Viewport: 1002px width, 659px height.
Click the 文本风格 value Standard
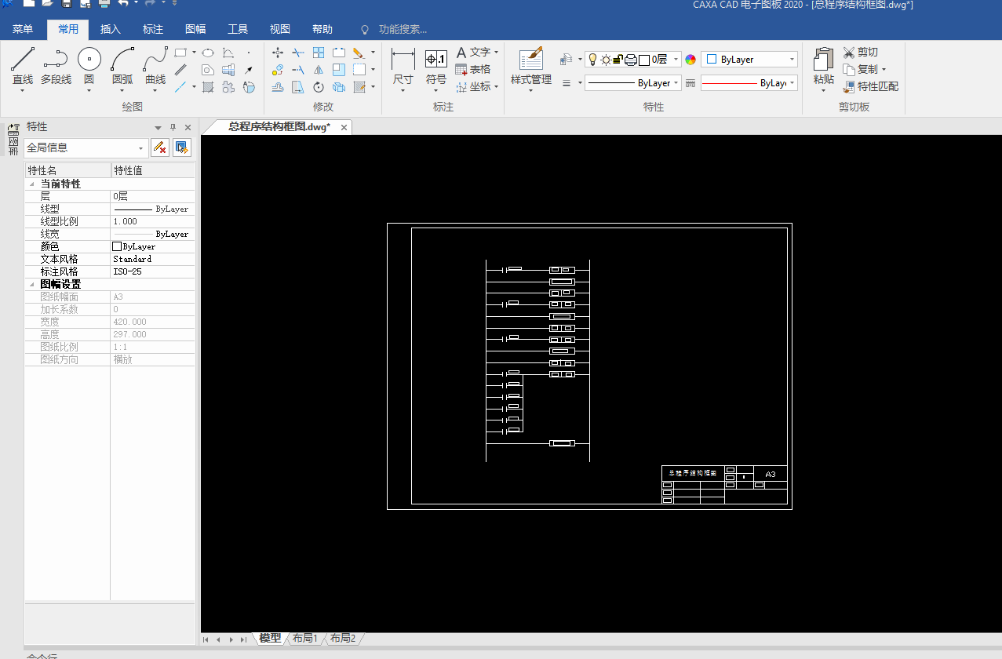click(x=152, y=259)
